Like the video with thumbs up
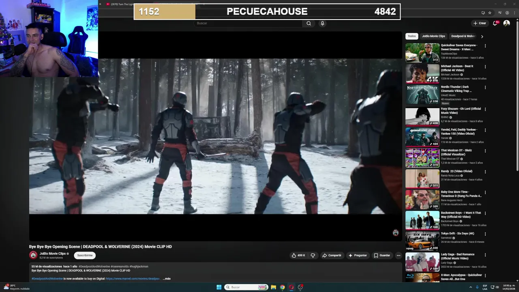 [298, 255]
